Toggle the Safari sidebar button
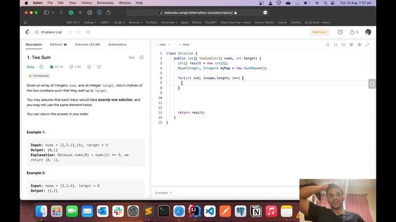396x222 pixels. tap(46, 12)
